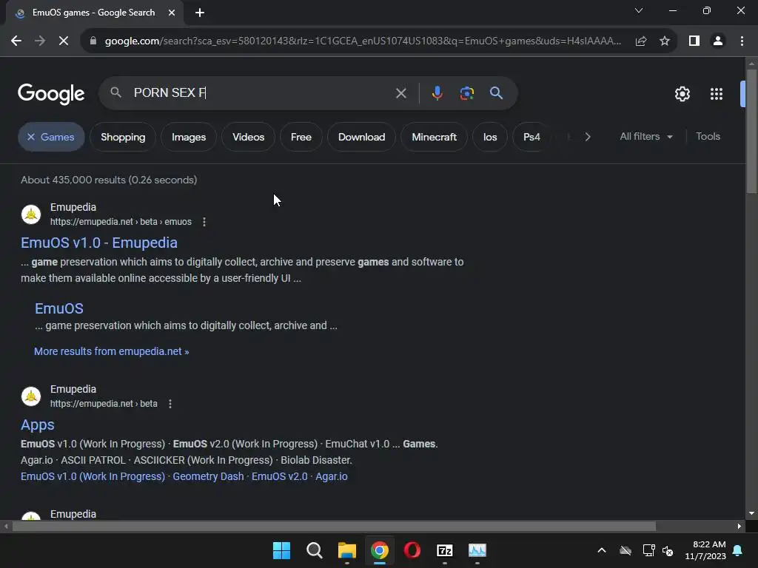
Task: Open the Chrome profile menu
Action: tap(718, 41)
